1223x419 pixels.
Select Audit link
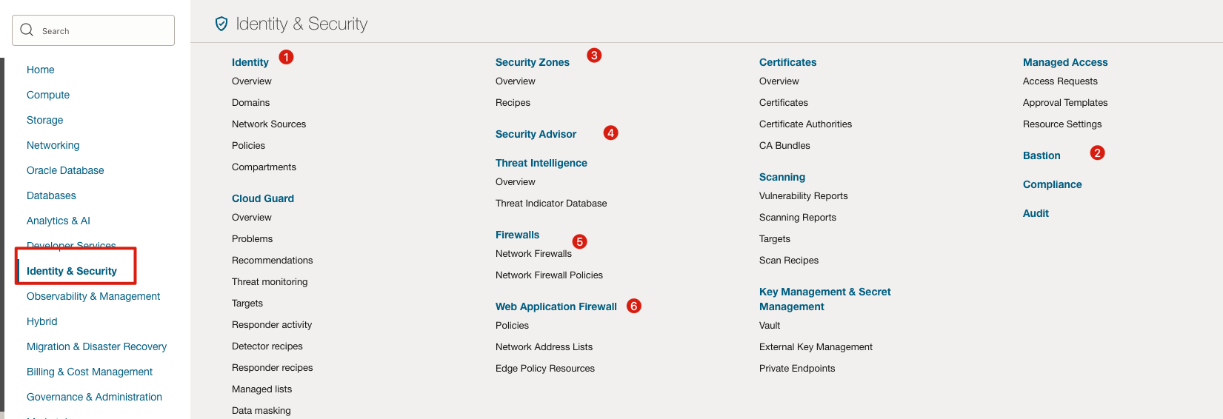tap(1036, 213)
